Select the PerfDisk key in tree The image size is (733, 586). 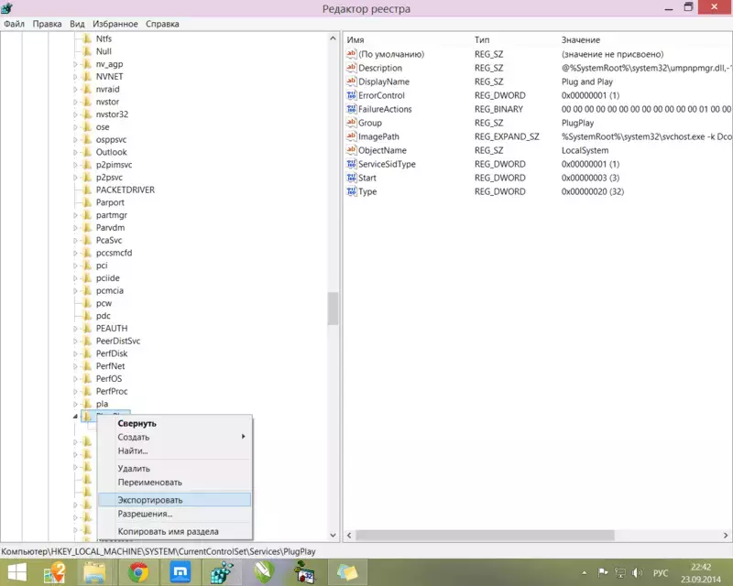coord(111,353)
